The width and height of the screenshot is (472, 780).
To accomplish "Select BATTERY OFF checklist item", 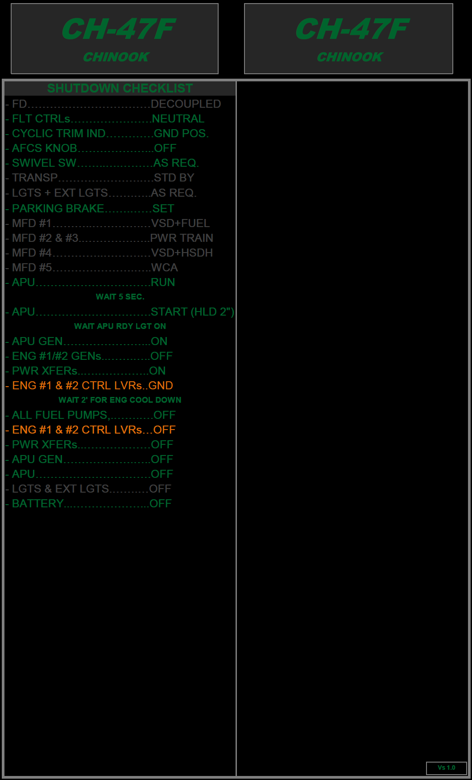I will point(88,503).
